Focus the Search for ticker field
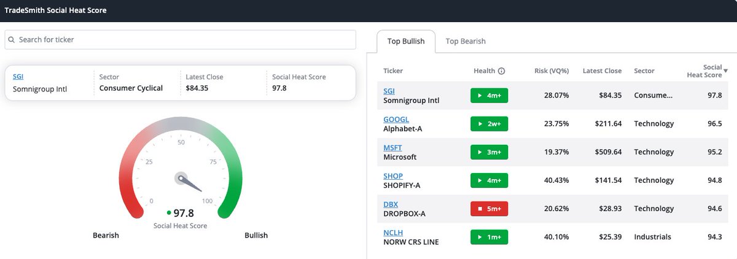This screenshot has height=259, width=737. (184, 40)
